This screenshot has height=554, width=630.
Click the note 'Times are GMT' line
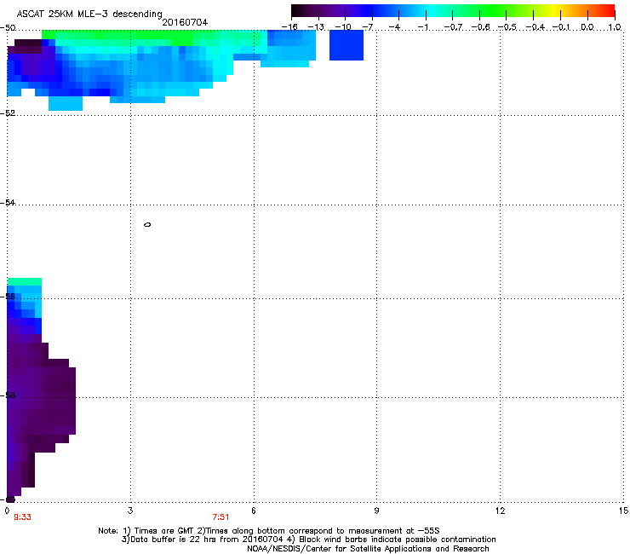269,531
